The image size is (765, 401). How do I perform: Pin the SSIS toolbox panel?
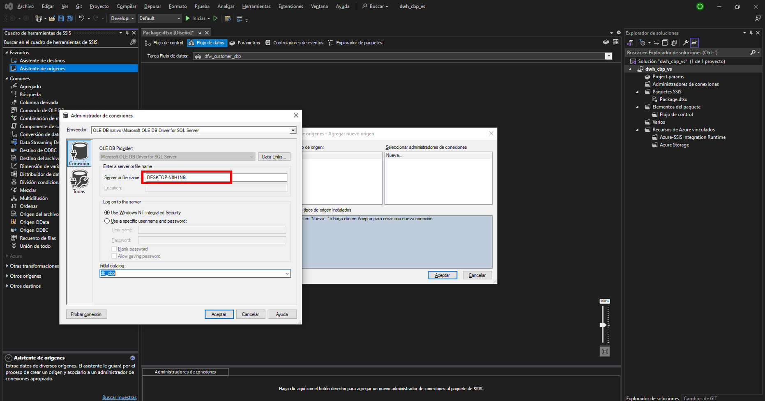[127, 33]
